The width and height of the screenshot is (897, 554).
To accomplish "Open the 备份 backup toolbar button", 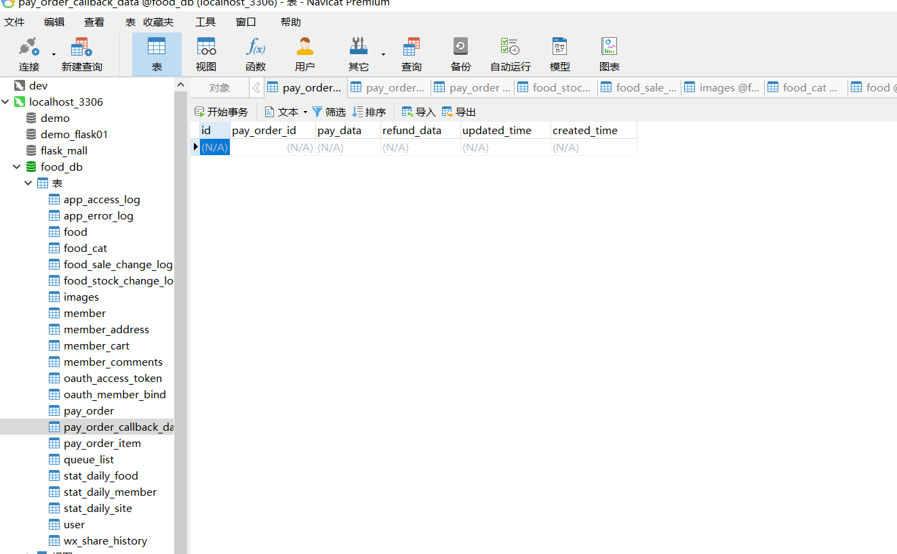I will click(460, 54).
